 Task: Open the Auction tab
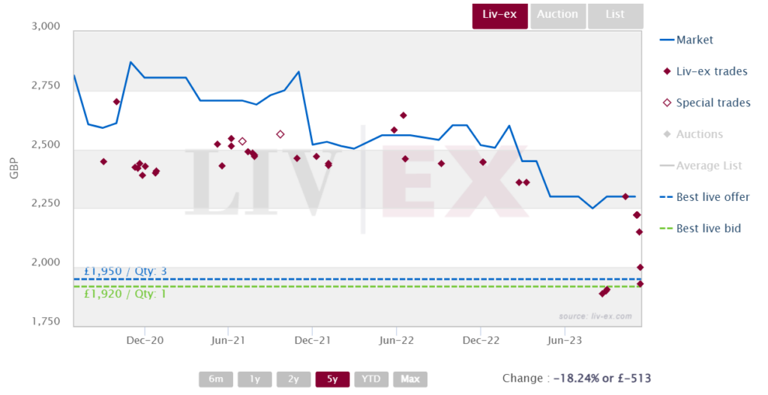(557, 16)
